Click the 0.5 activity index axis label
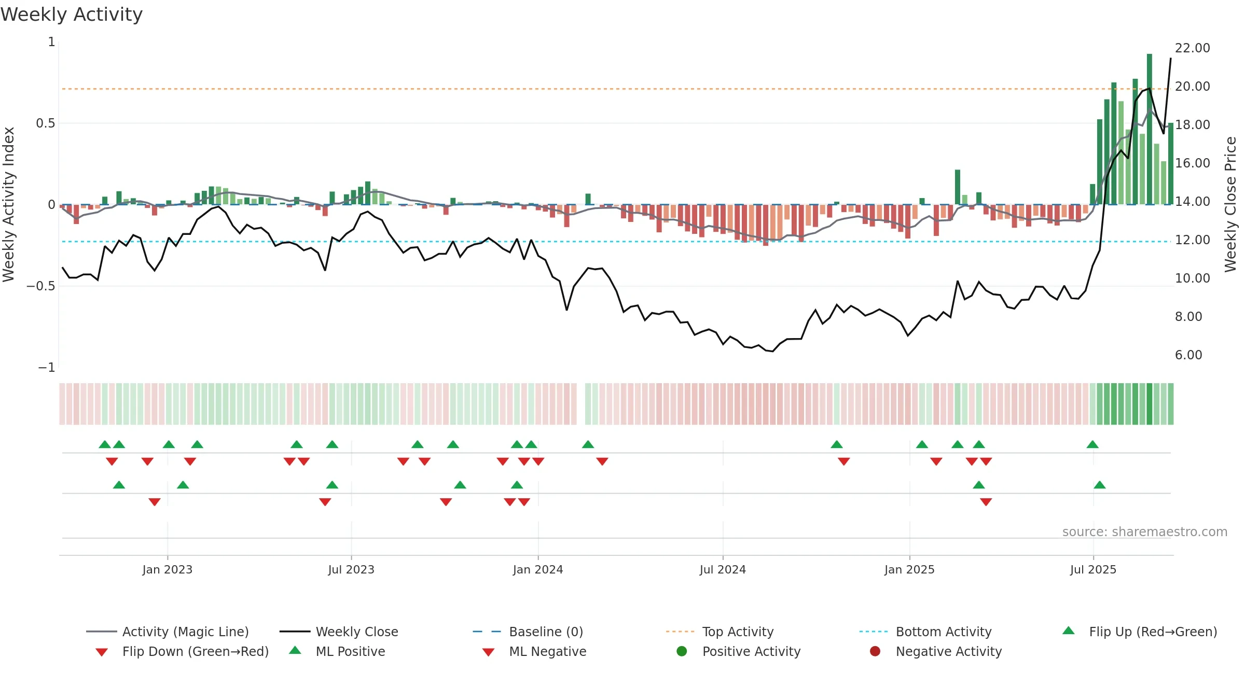Screen dimensions: 1245x700 45,123
